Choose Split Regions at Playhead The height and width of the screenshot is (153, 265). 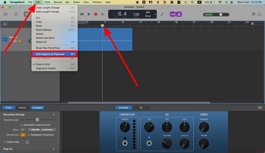[54, 54]
